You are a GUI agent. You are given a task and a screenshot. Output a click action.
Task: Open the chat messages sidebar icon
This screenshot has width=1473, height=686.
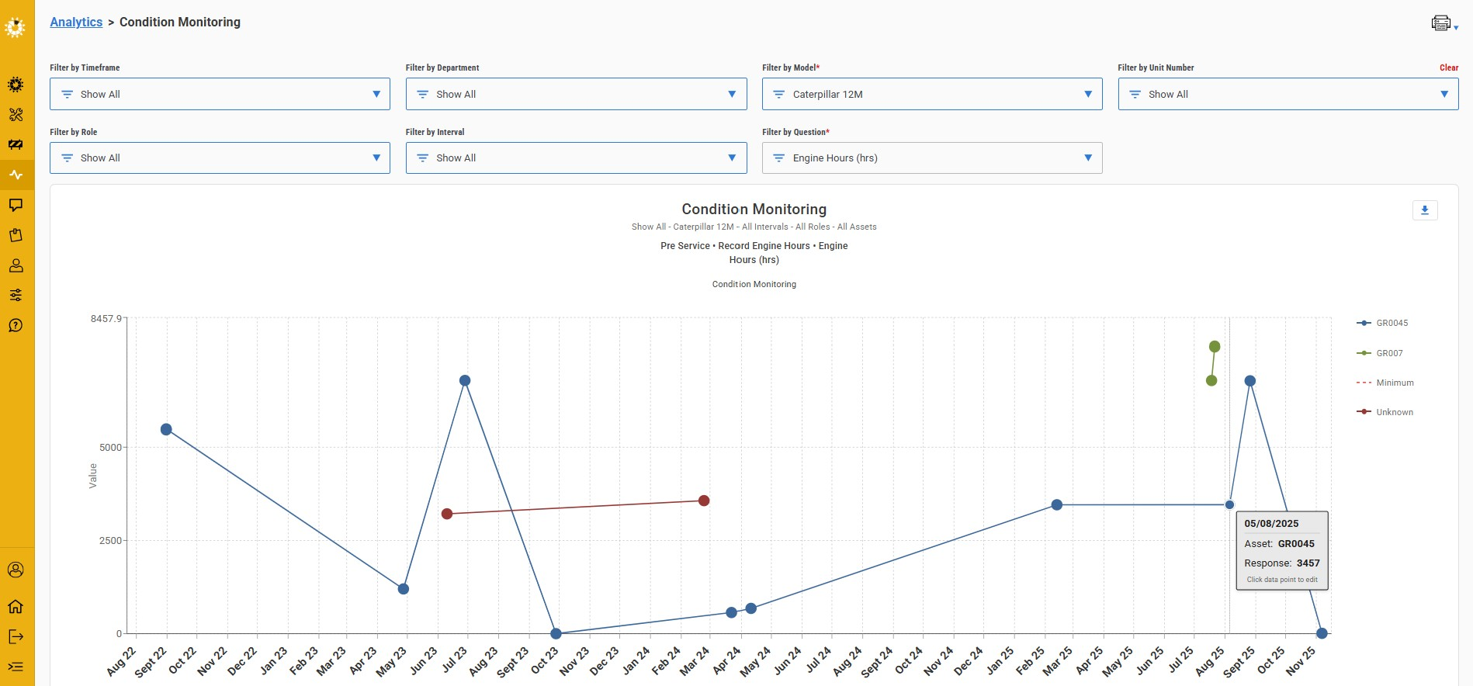16,205
